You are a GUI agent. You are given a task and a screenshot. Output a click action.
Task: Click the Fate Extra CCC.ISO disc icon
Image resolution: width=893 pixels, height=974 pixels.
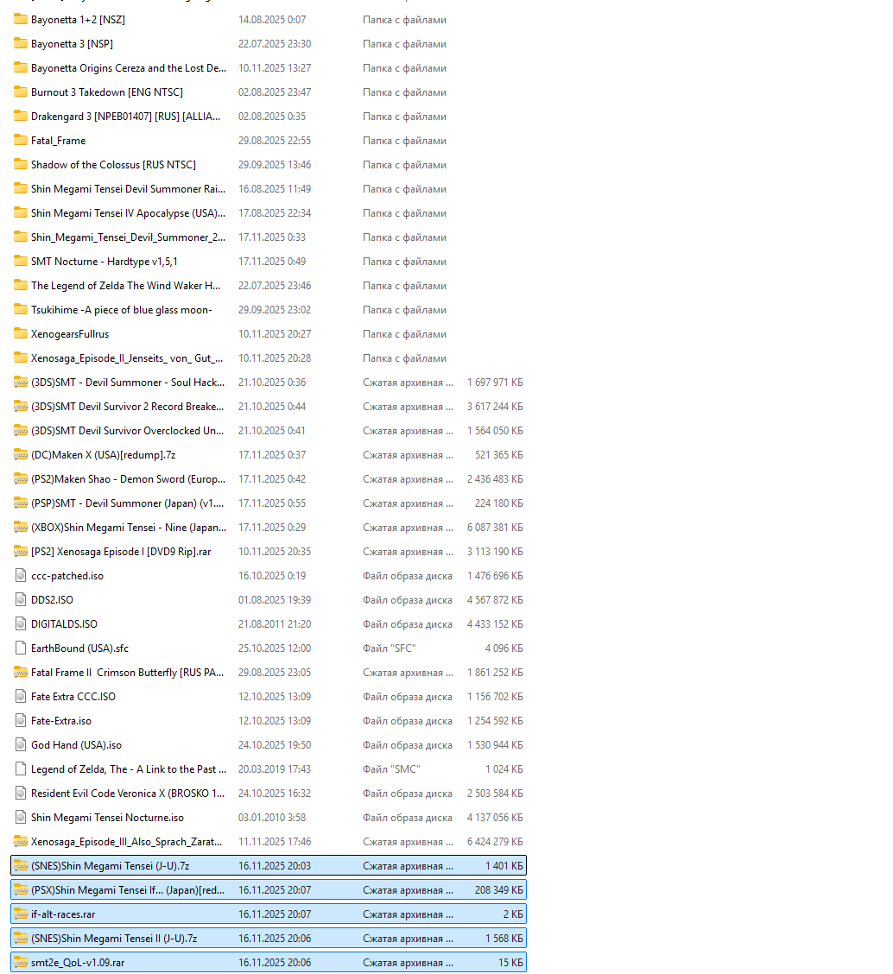21,697
